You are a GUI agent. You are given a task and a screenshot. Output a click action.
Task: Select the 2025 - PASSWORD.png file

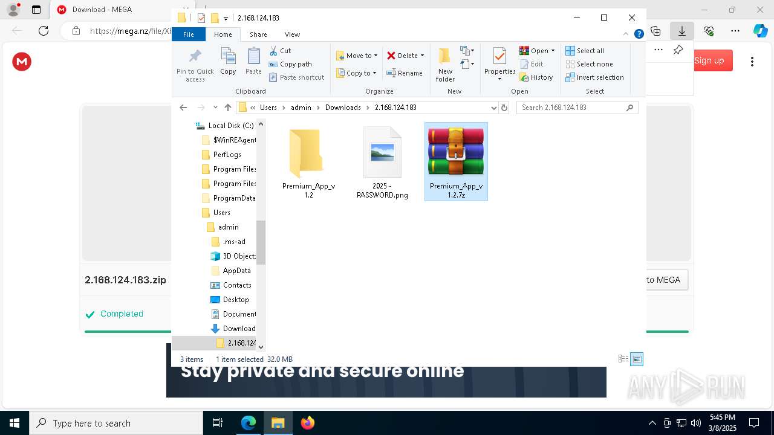[382, 162]
